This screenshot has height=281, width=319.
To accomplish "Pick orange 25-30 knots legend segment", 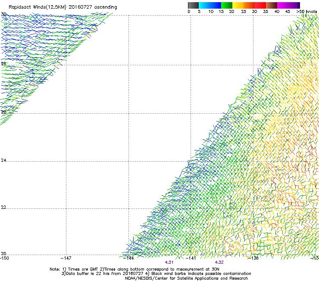I will pos(249,5).
